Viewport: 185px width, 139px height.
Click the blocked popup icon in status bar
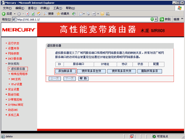pyautogui.click(x=132, y=137)
